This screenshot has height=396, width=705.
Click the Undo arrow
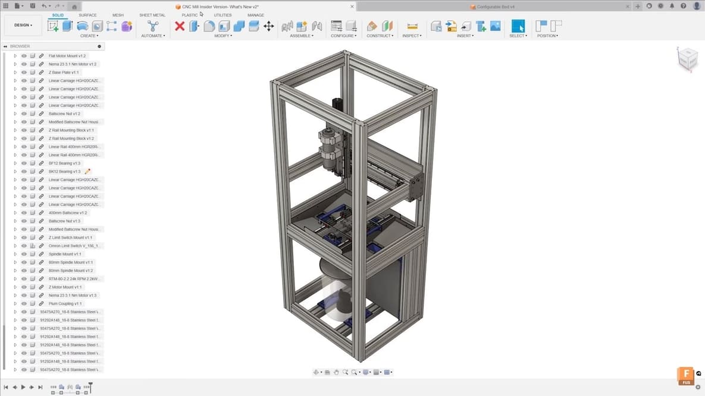coord(44,7)
